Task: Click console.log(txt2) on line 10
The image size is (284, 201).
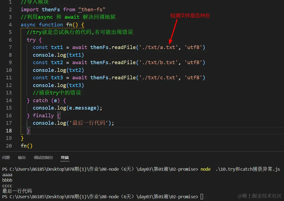Action: (x=58, y=70)
